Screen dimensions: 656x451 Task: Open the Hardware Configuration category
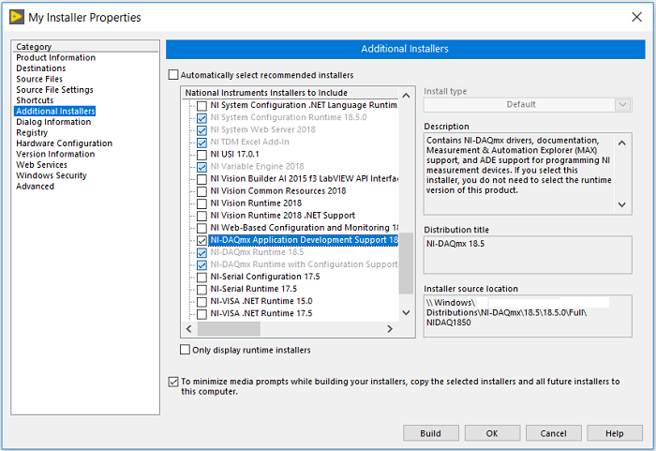64,143
